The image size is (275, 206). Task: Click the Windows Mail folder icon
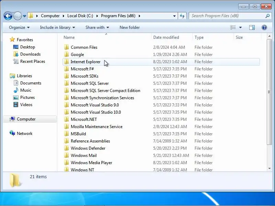tap(66, 155)
